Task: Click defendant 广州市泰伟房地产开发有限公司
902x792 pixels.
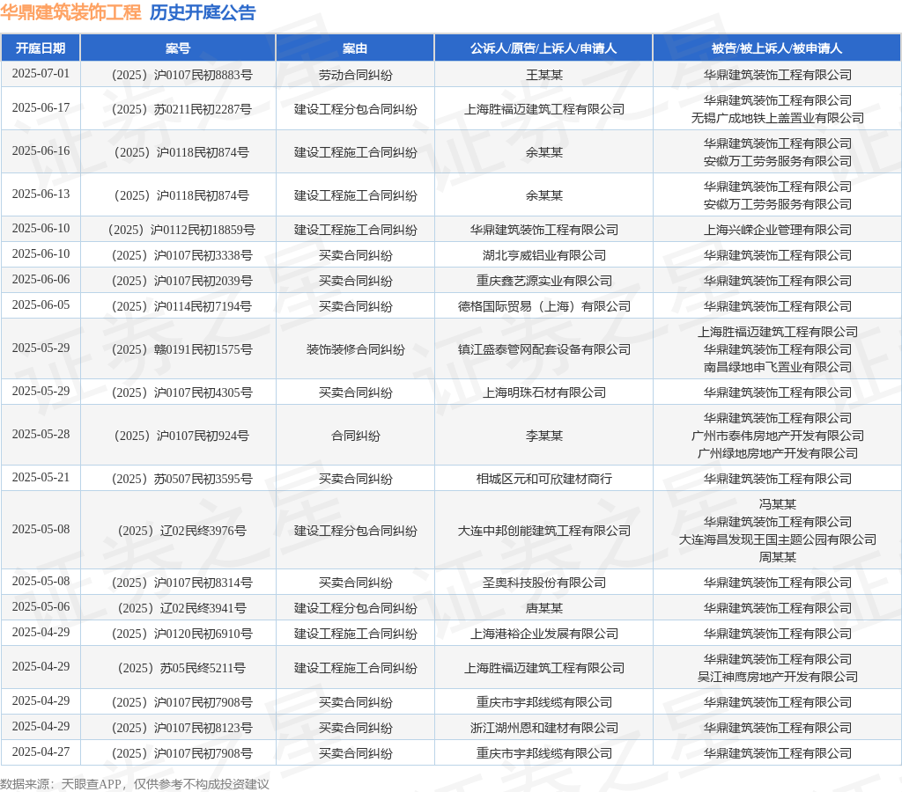Action: coord(778,436)
